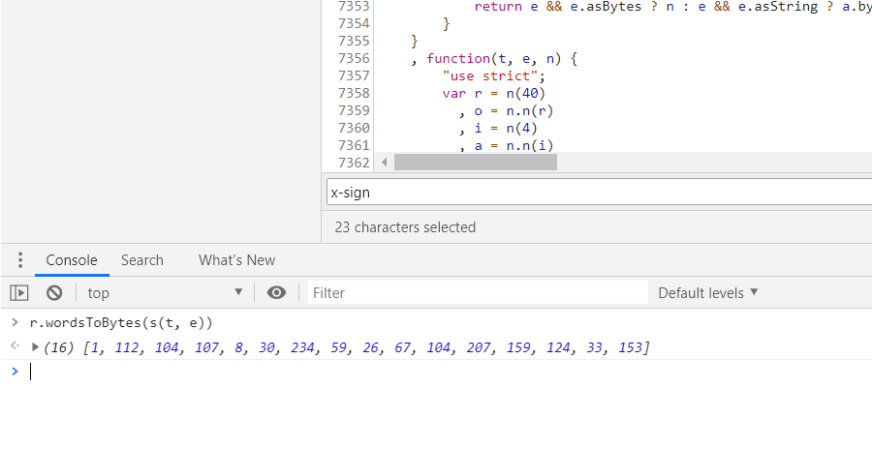Click the r.wordsToBytes(s(t, e)) command

pyautogui.click(x=121, y=322)
